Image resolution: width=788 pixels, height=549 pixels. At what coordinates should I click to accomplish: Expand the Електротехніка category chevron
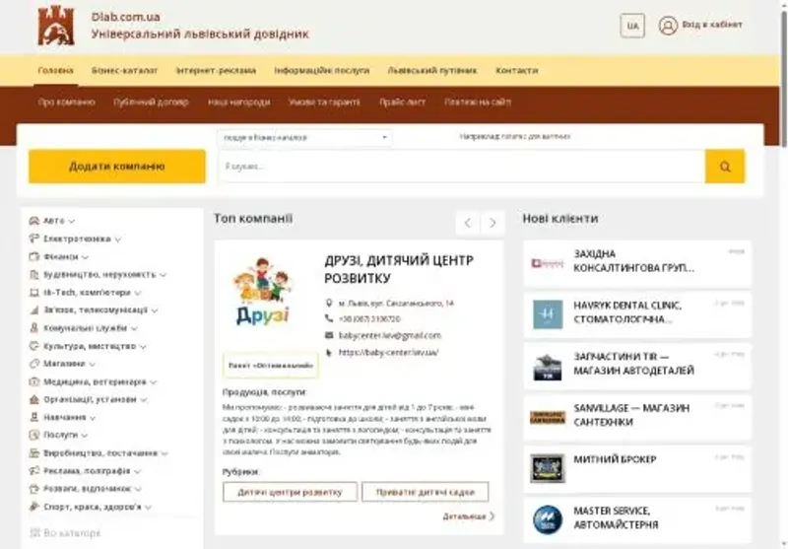pos(117,240)
